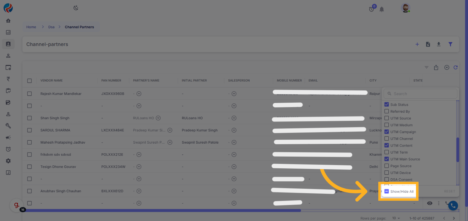Screen dimensions: 468x221
Task: Open the Dsa breadcrumb link
Action: pos(51,27)
